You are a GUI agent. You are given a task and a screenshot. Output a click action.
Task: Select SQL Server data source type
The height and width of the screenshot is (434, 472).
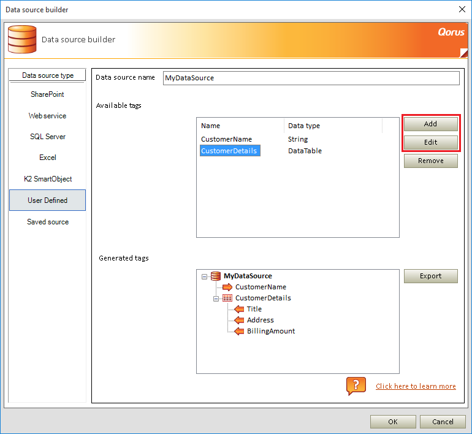[48, 137]
